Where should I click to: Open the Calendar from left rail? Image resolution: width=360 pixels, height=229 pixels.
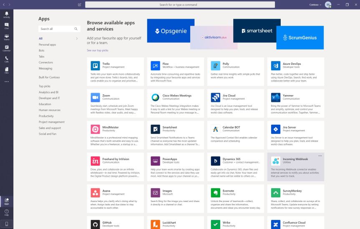coord(6,48)
